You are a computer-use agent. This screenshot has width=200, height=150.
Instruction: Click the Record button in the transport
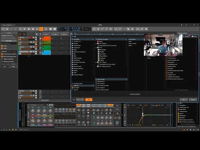(33, 29)
